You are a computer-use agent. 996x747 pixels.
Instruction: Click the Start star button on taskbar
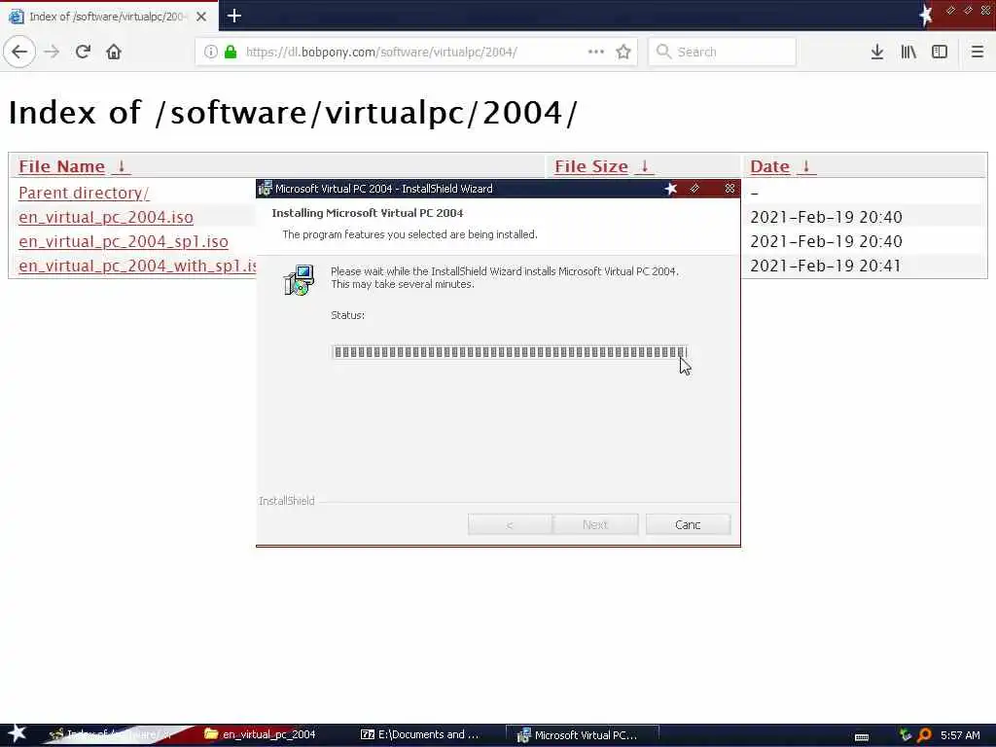pyautogui.click(x=17, y=733)
